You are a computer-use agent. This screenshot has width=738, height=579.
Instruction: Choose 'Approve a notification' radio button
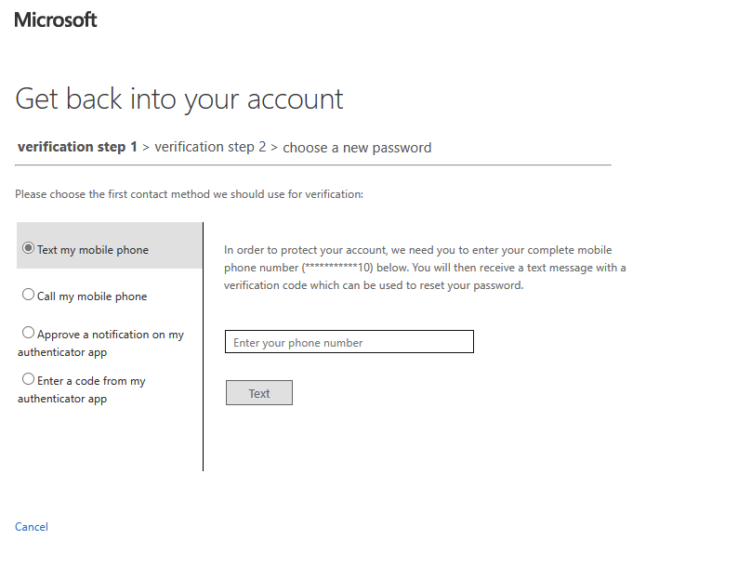pos(29,333)
